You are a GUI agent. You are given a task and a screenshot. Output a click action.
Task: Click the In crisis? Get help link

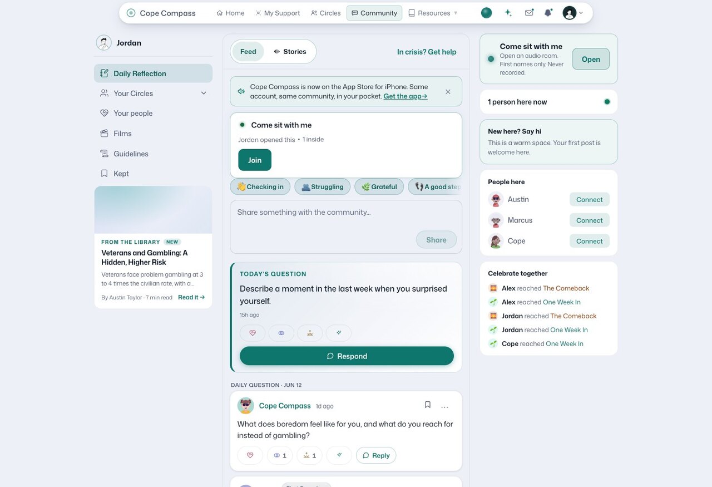[x=427, y=52]
